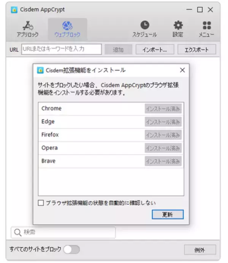This screenshot has height=263, width=228.
Task: Click the URL keyword input field
Action: 62,49
